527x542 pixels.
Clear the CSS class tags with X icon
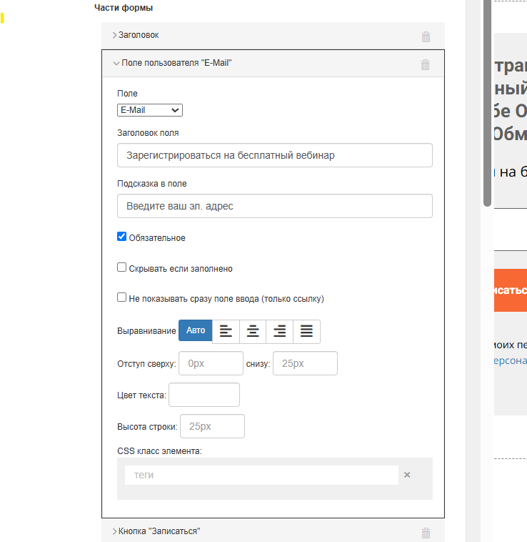407,475
